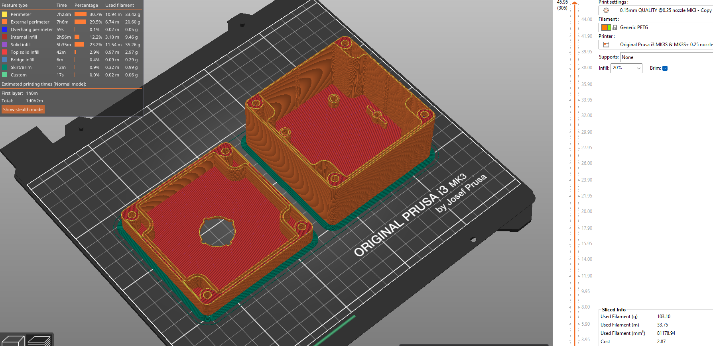Toggle Internal infill legend color square

4,37
